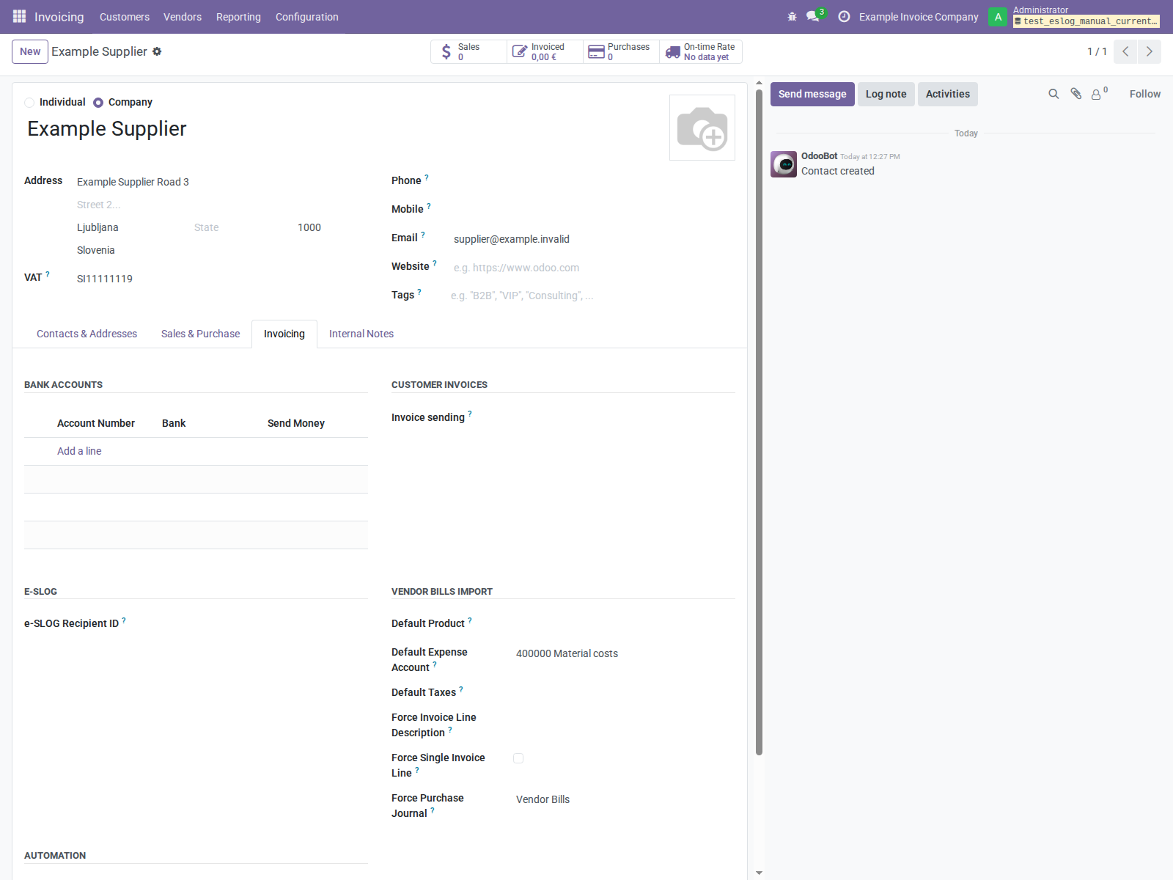
Task: Open the conversations chat icon
Action: [x=813, y=16]
